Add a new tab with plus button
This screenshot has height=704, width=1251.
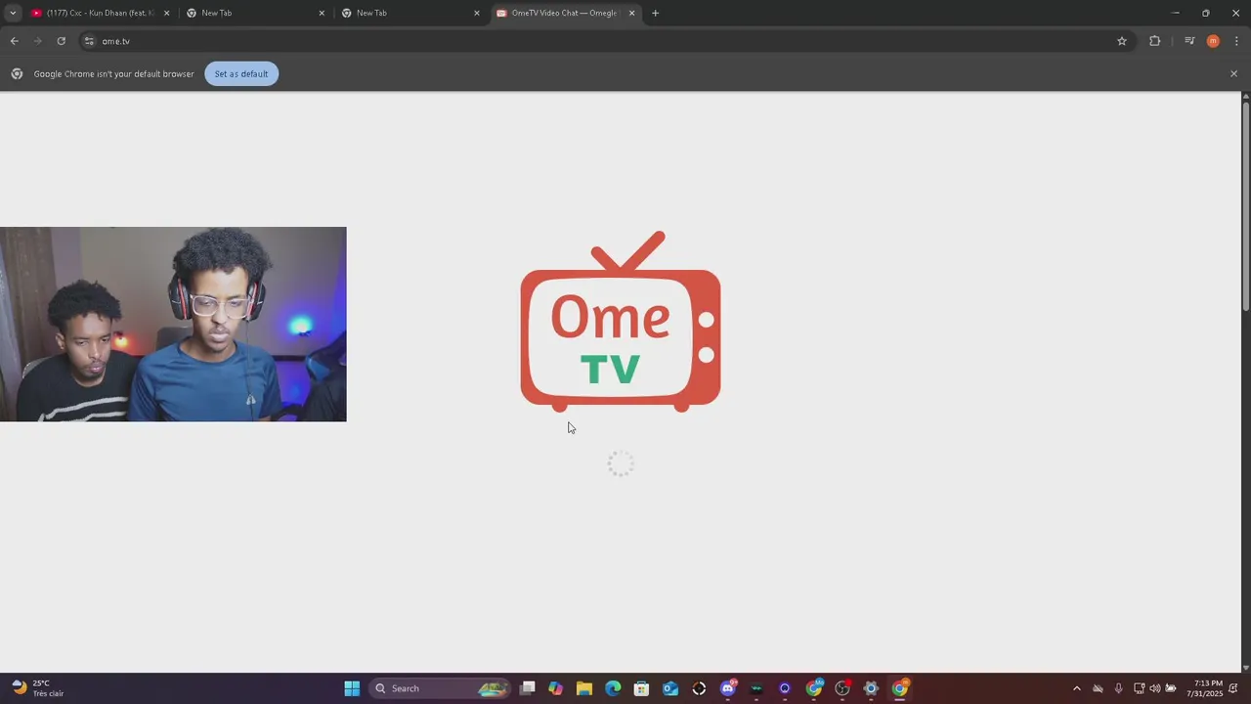click(655, 13)
